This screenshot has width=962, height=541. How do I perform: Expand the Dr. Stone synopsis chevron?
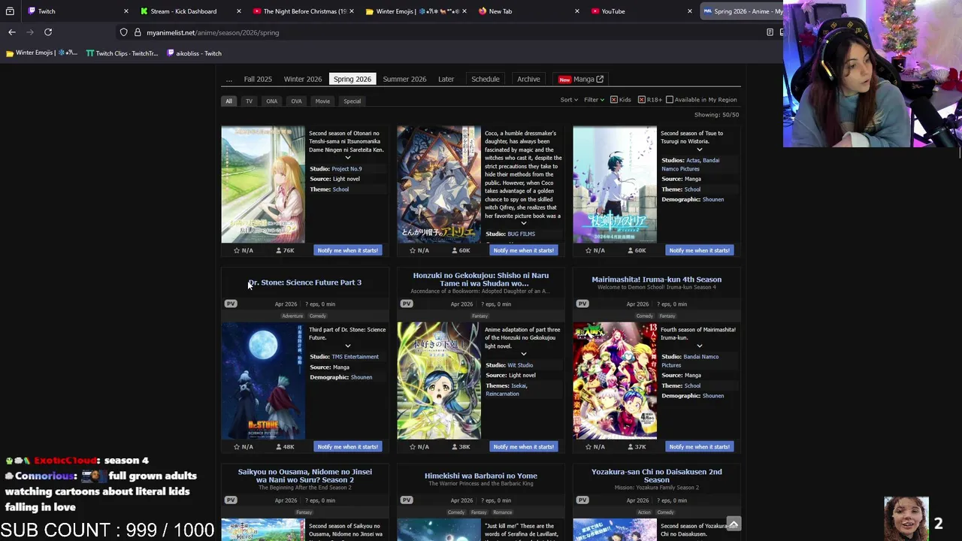[x=348, y=346]
